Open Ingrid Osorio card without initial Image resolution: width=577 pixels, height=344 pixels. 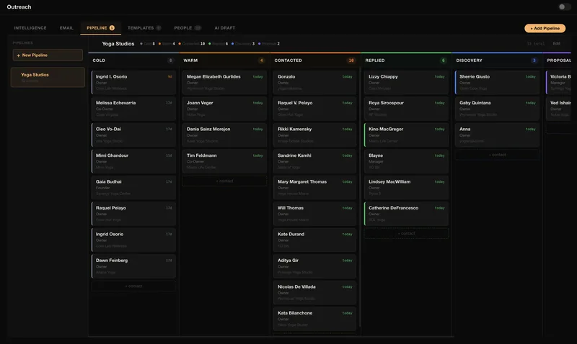pos(133,240)
